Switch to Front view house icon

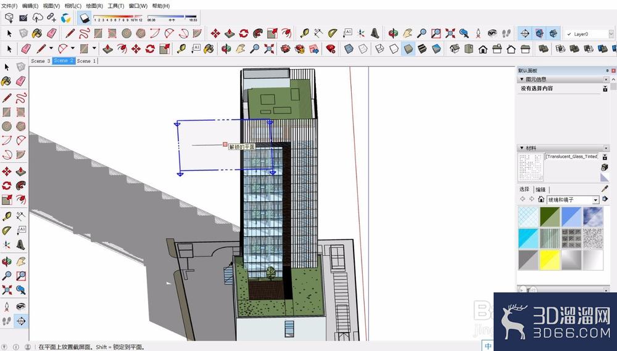pyautogui.click(x=483, y=49)
